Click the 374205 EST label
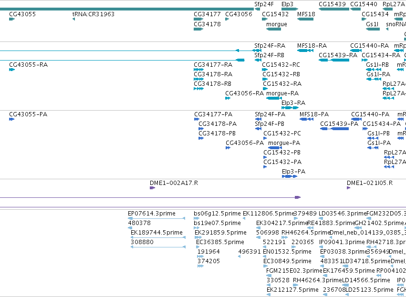This screenshot has height=297, width=406. 208,261
